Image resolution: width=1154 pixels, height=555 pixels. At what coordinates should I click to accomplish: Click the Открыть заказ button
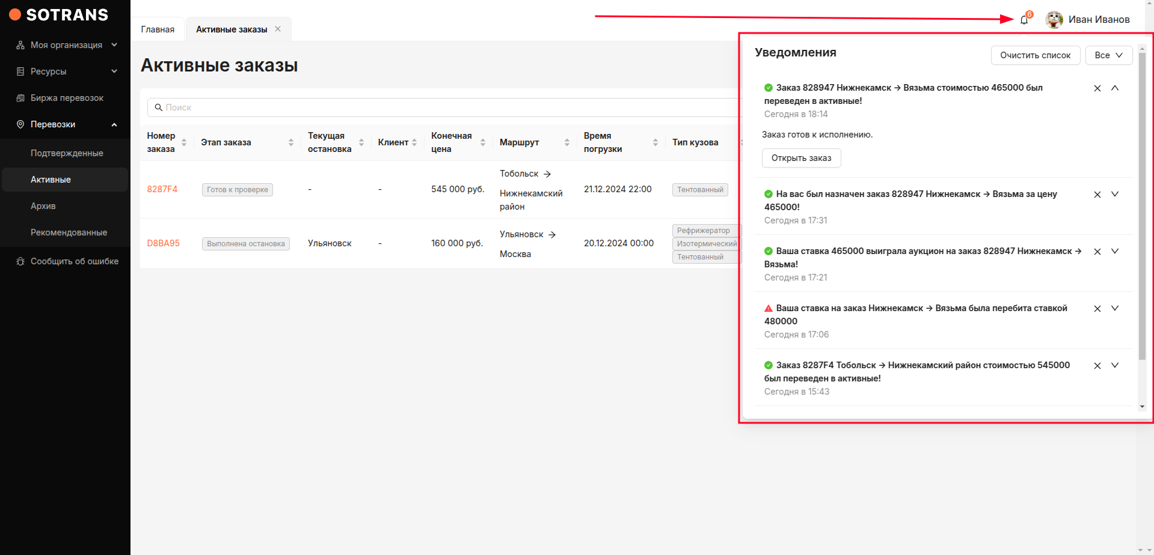click(801, 158)
